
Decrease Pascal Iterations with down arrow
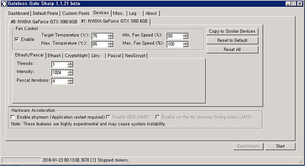point(70,83)
